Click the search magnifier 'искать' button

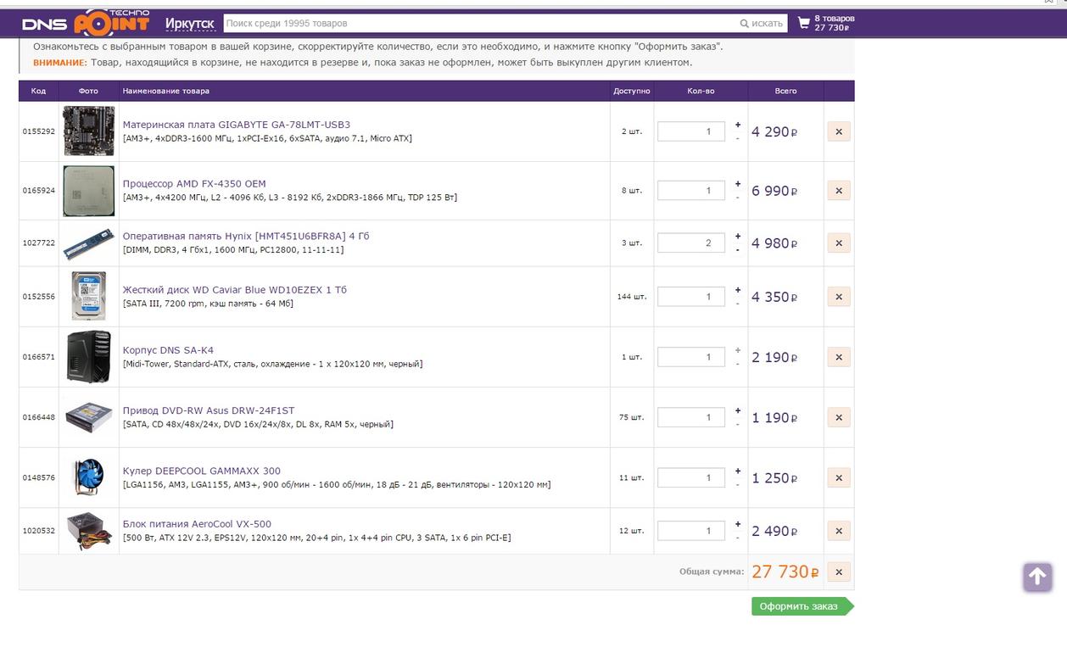762,24
